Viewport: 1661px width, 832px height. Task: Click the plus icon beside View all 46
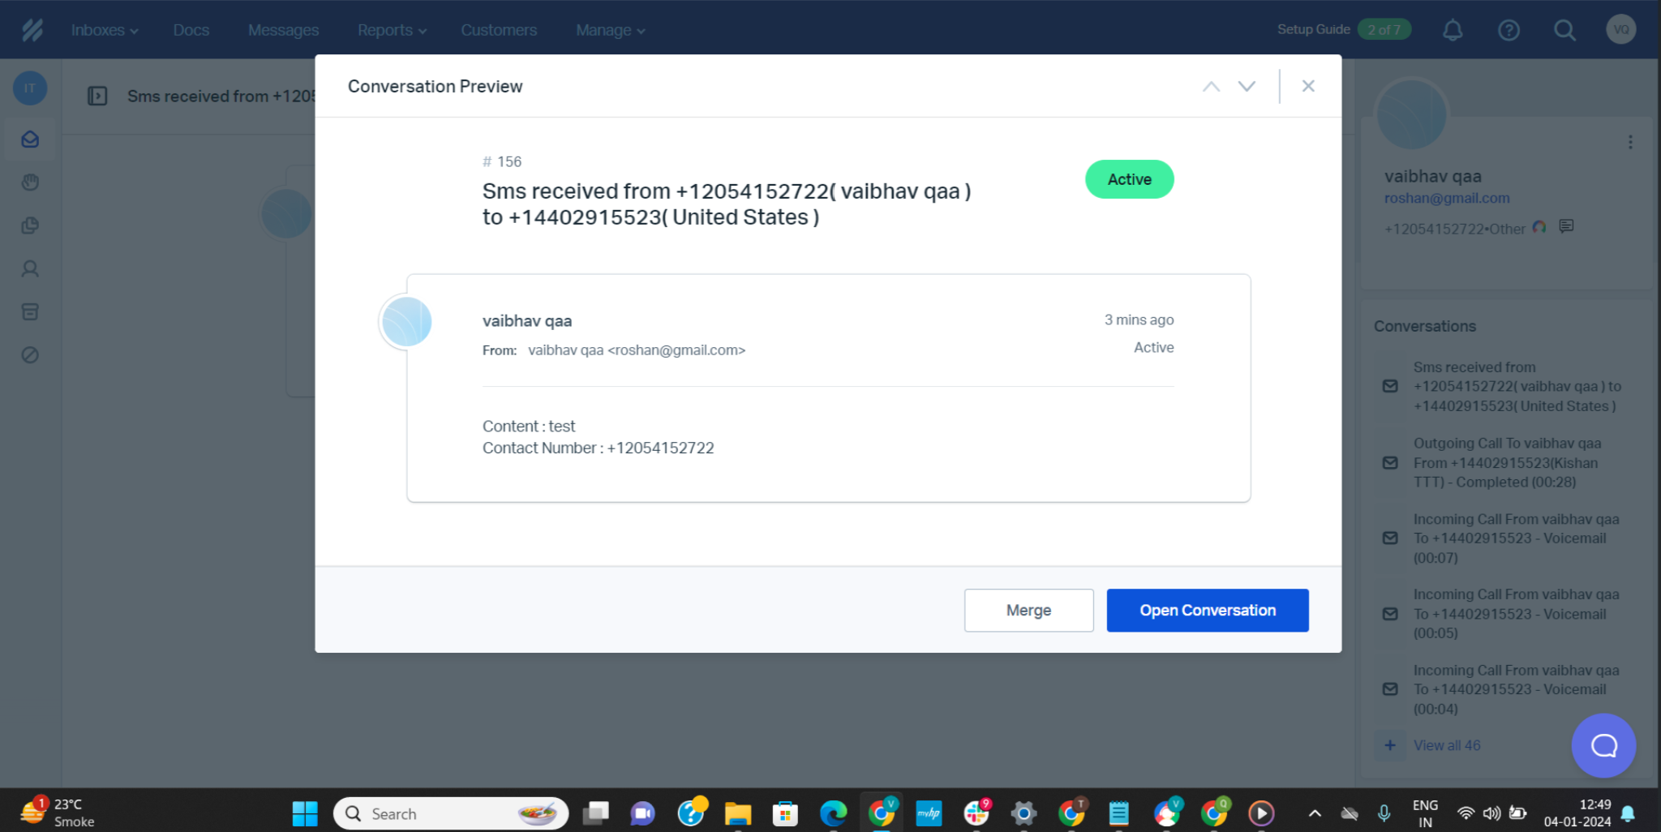[x=1390, y=744]
